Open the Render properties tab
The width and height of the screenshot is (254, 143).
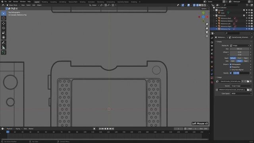212,43
